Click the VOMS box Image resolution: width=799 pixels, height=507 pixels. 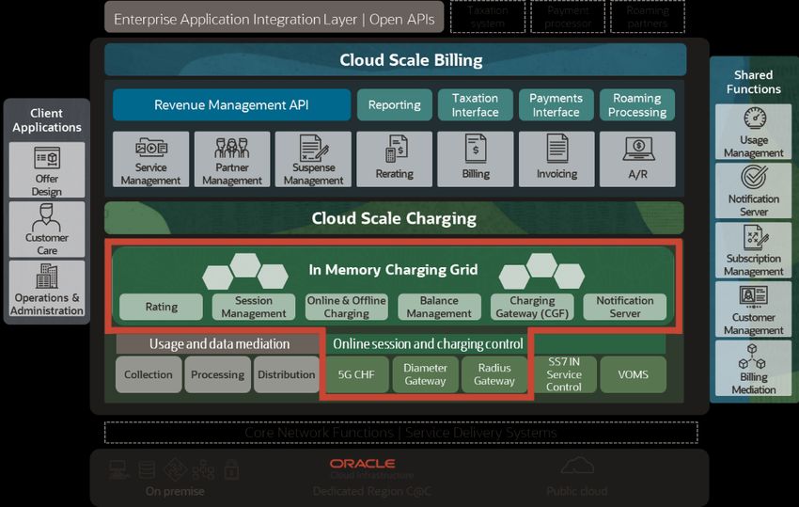[x=633, y=374]
